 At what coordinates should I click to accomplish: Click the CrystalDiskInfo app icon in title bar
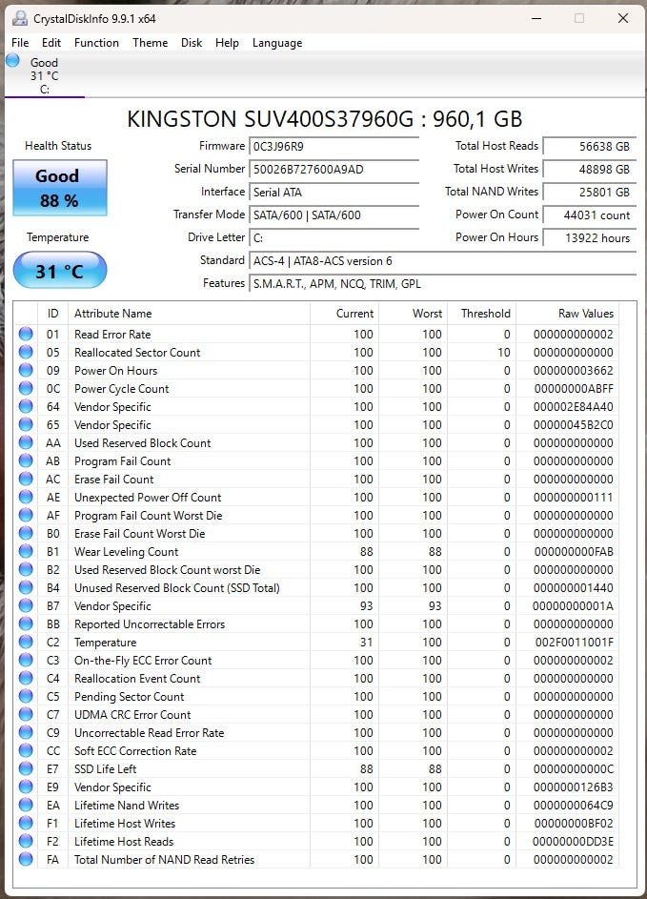(x=20, y=18)
